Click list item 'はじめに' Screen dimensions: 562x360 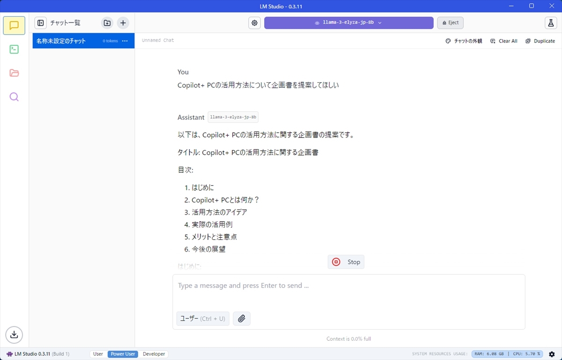203,187
